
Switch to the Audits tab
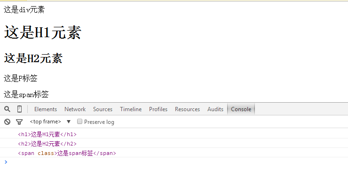215,109
